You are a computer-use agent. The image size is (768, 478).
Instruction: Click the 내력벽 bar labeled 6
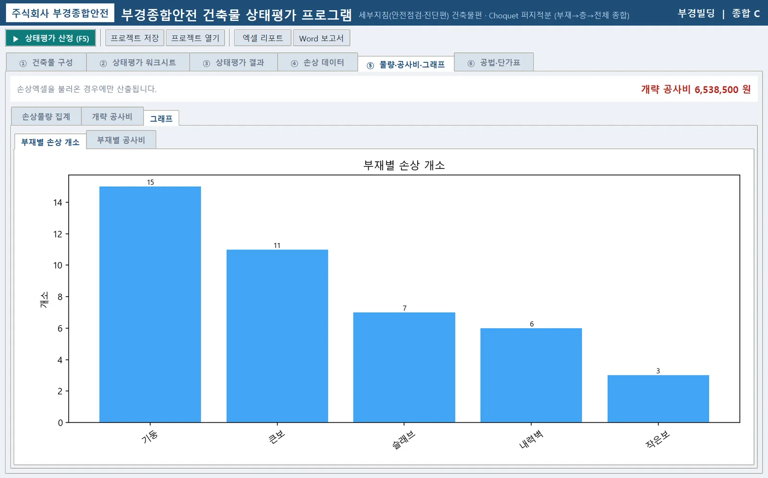(531, 375)
